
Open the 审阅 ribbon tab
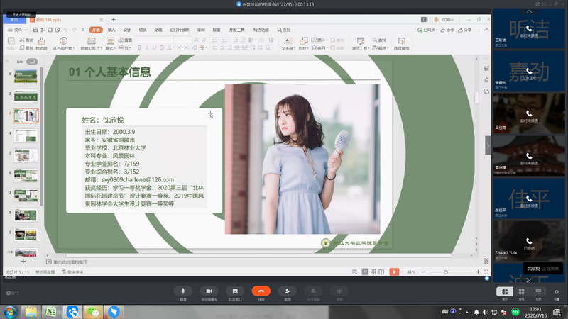(201, 30)
